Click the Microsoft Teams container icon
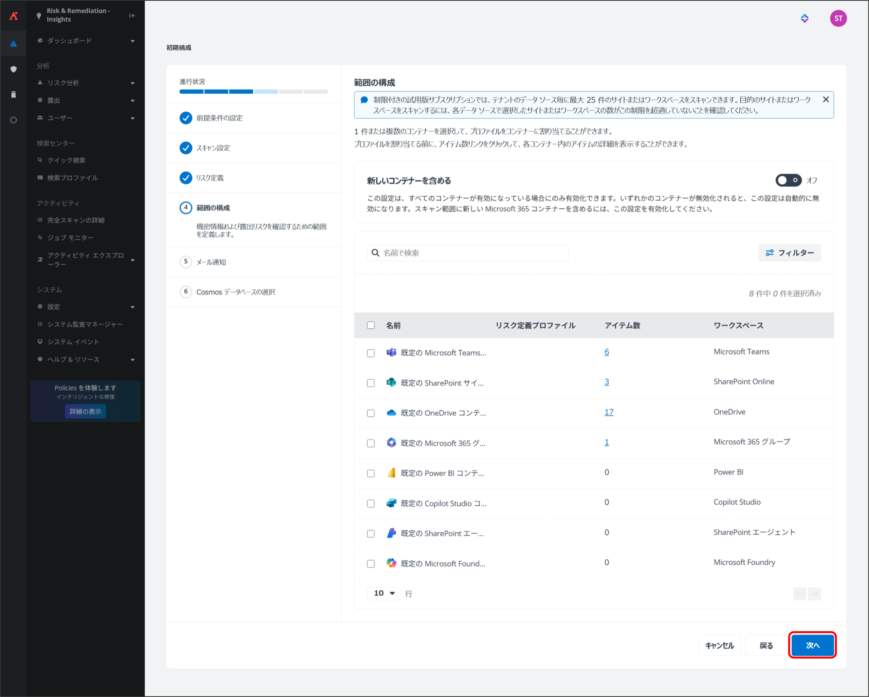The image size is (869, 697). [x=391, y=353]
